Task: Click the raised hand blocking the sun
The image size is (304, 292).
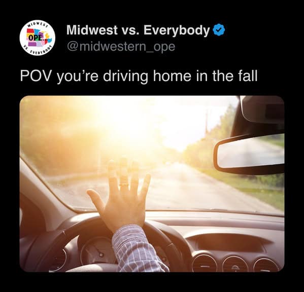Action: click(120, 194)
